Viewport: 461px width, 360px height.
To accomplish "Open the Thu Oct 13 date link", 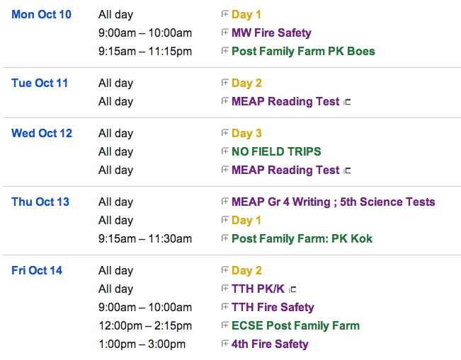I will tap(40, 202).
